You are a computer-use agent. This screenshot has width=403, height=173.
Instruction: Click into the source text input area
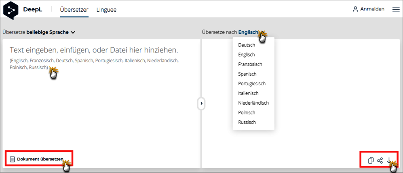tap(101, 103)
